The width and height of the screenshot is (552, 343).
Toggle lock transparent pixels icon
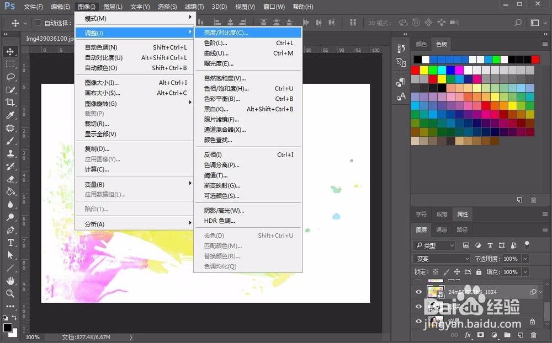click(x=436, y=271)
